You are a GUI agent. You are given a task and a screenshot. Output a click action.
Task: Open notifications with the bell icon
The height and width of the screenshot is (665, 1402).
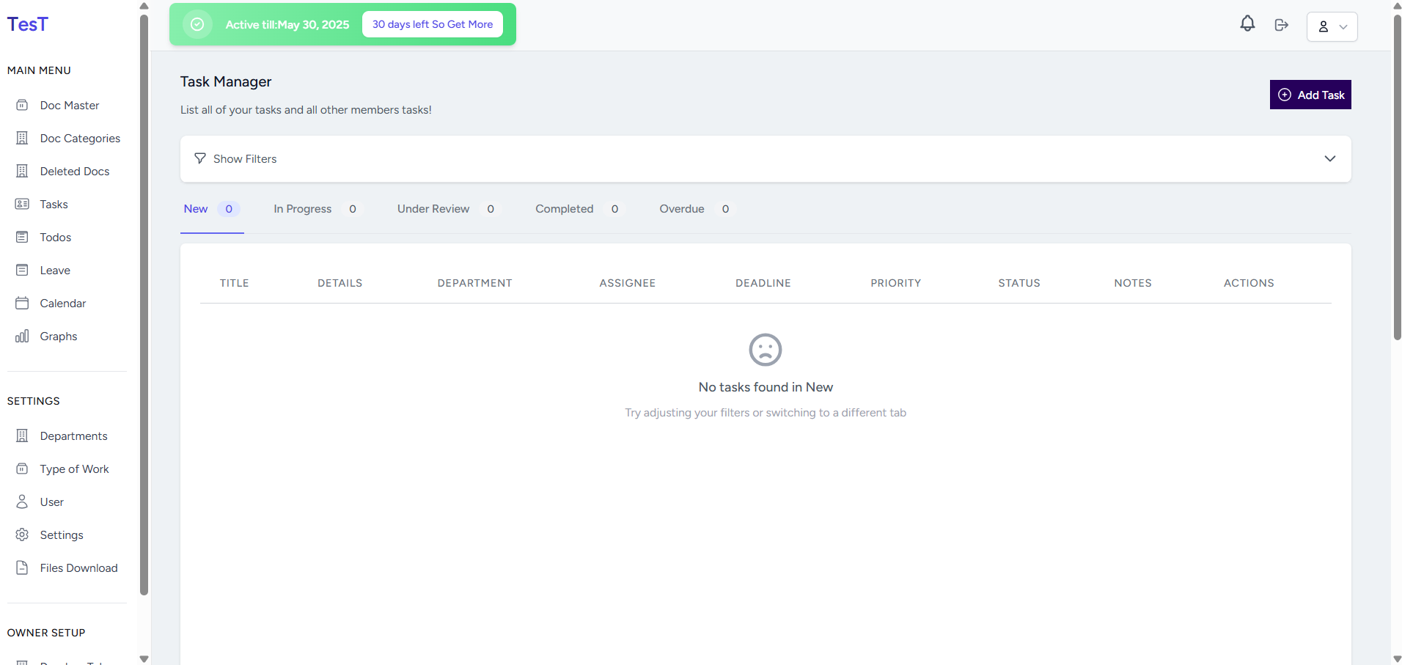point(1247,24)
